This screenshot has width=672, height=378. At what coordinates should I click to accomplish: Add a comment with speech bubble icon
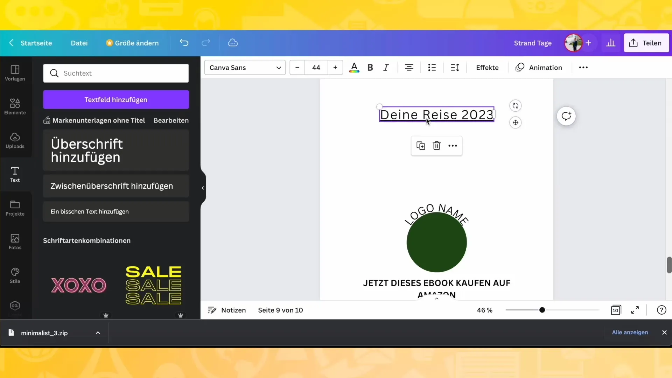[x=566, y=116]
